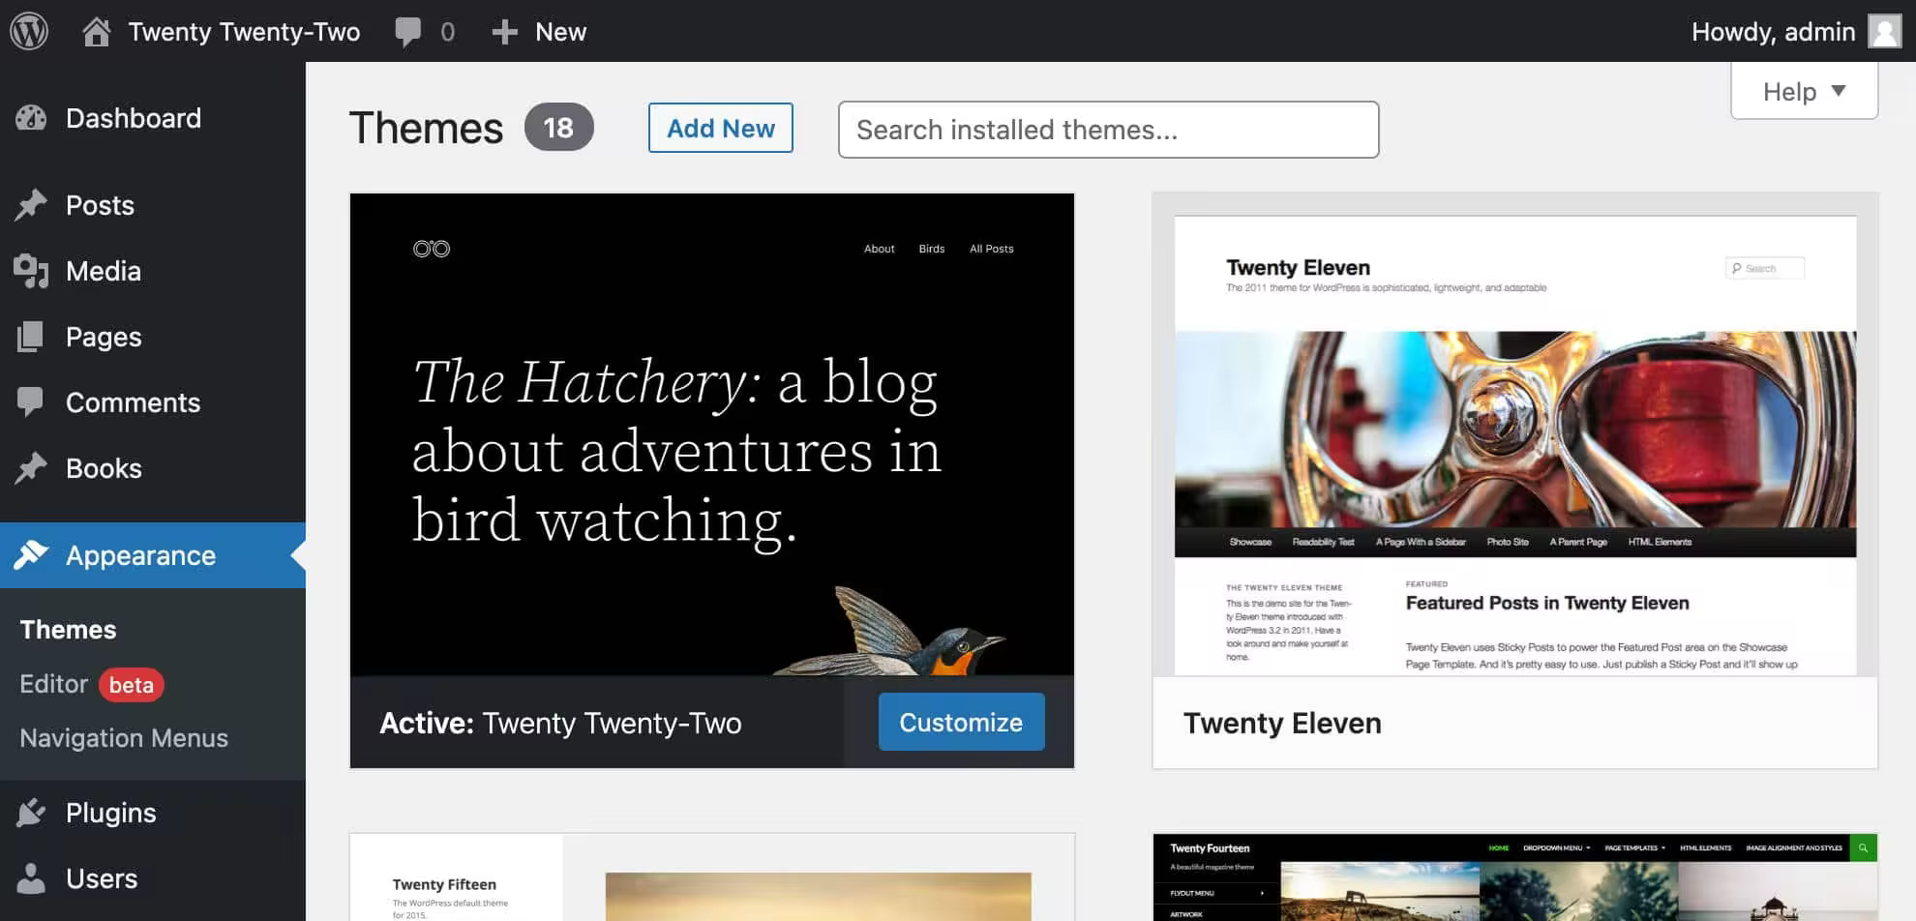Click the Appearance paintbrush icon
This screenshot has height=921, width=1916.
click(31, 555)
